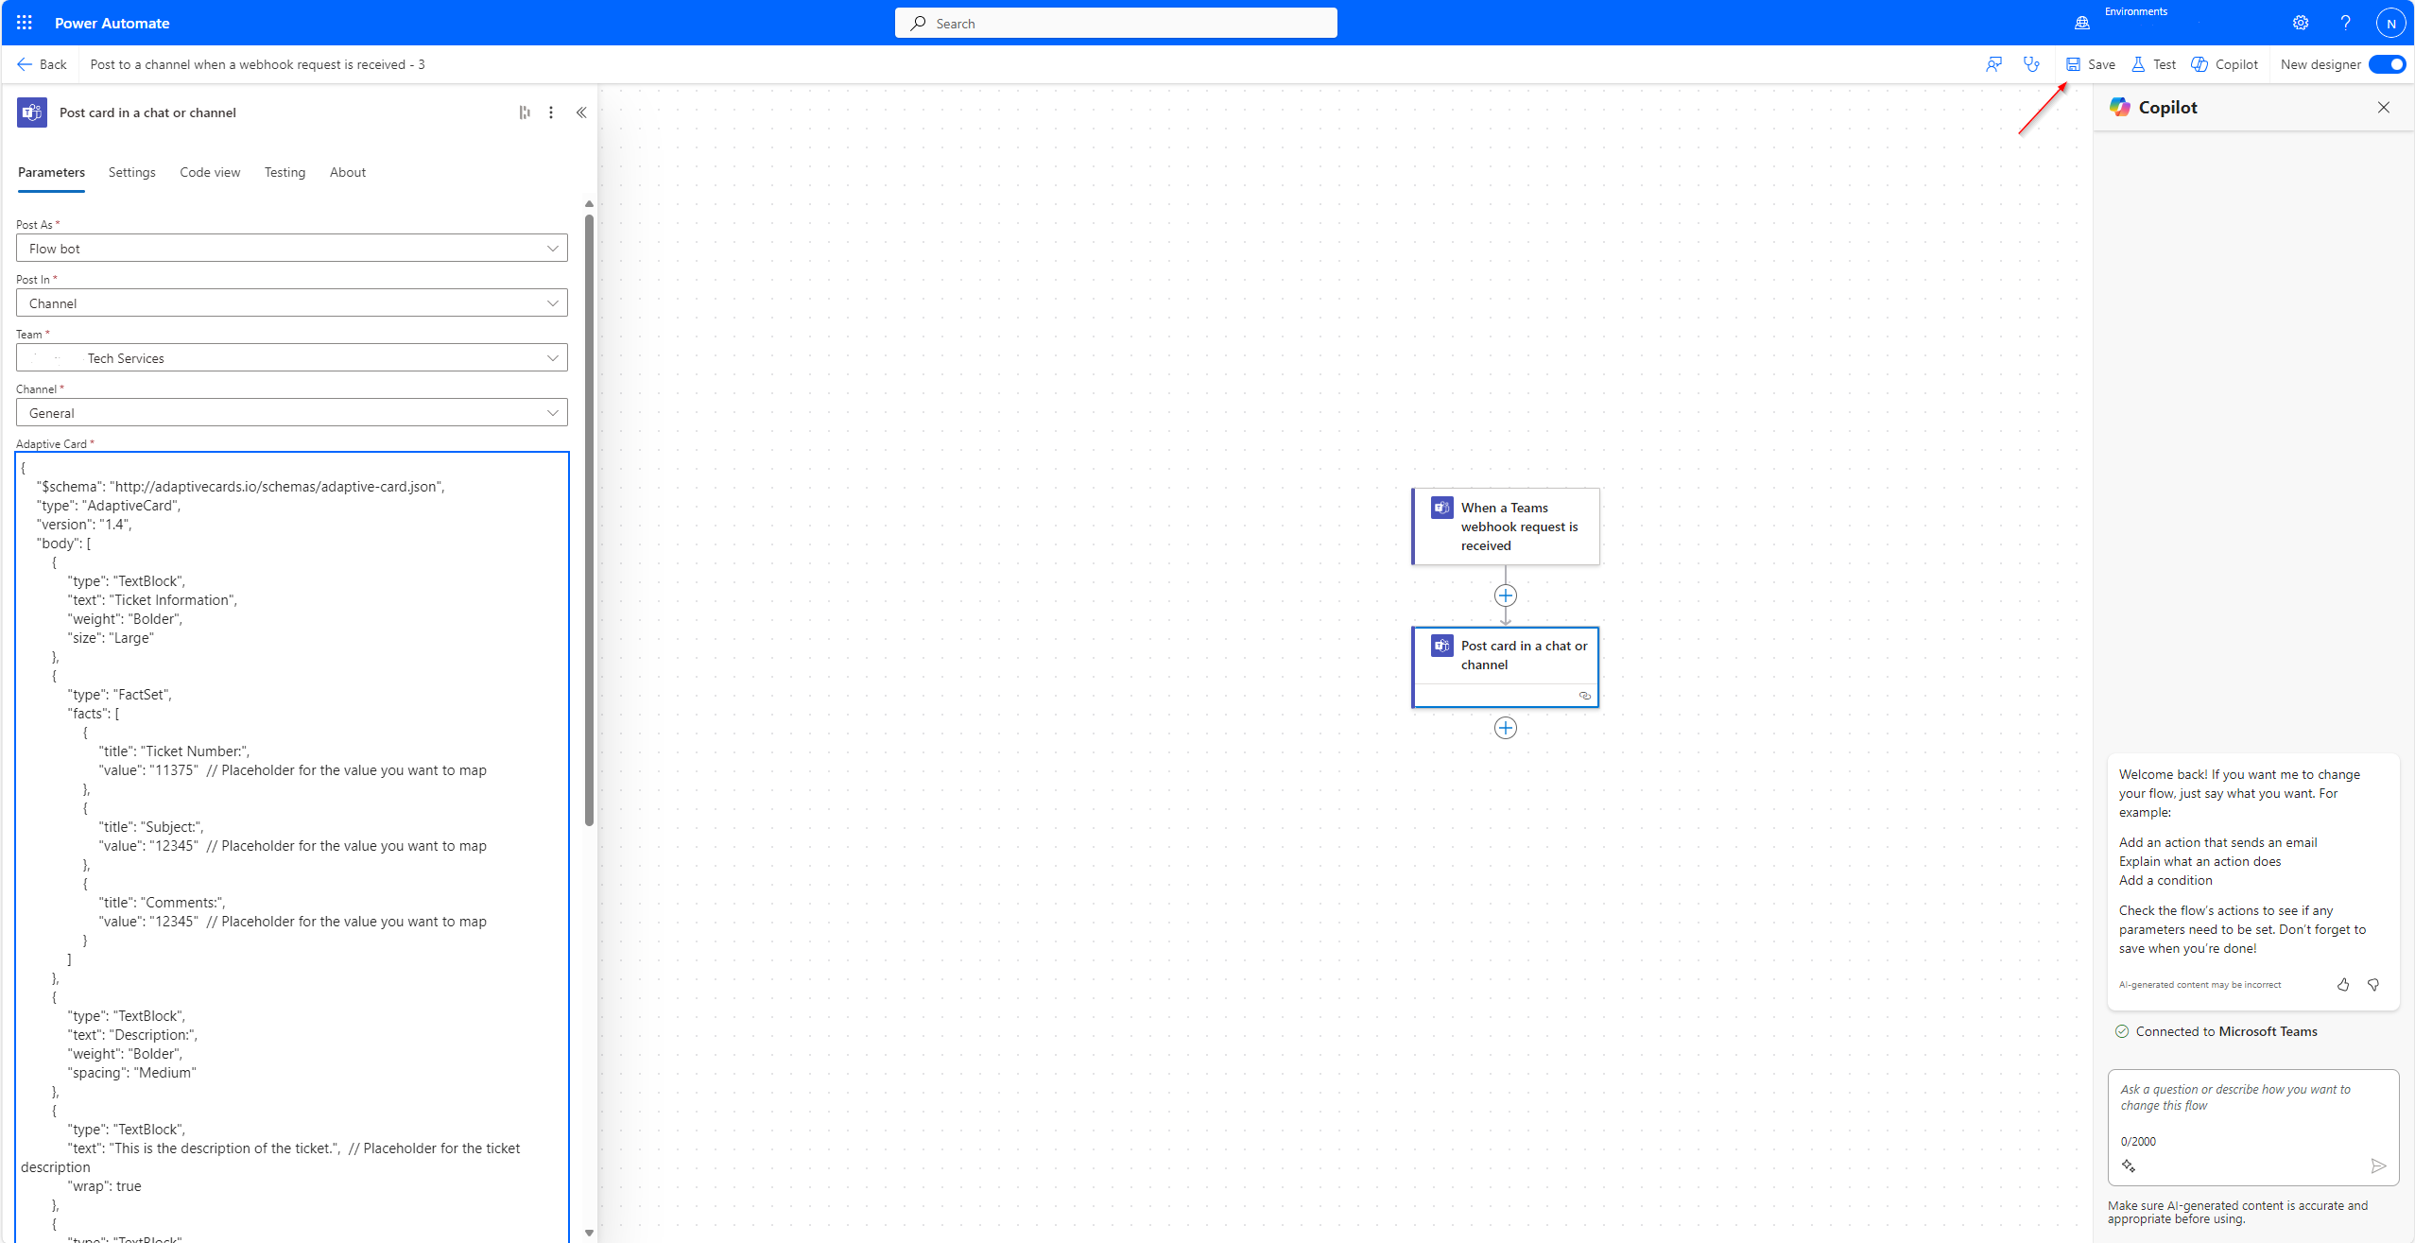Screen dimensions: 2415x1243
Task: Open the app launcher waffle icon
Action: pos(25,23)
